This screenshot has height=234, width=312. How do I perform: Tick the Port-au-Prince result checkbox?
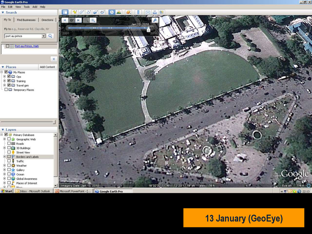point(7,46)
